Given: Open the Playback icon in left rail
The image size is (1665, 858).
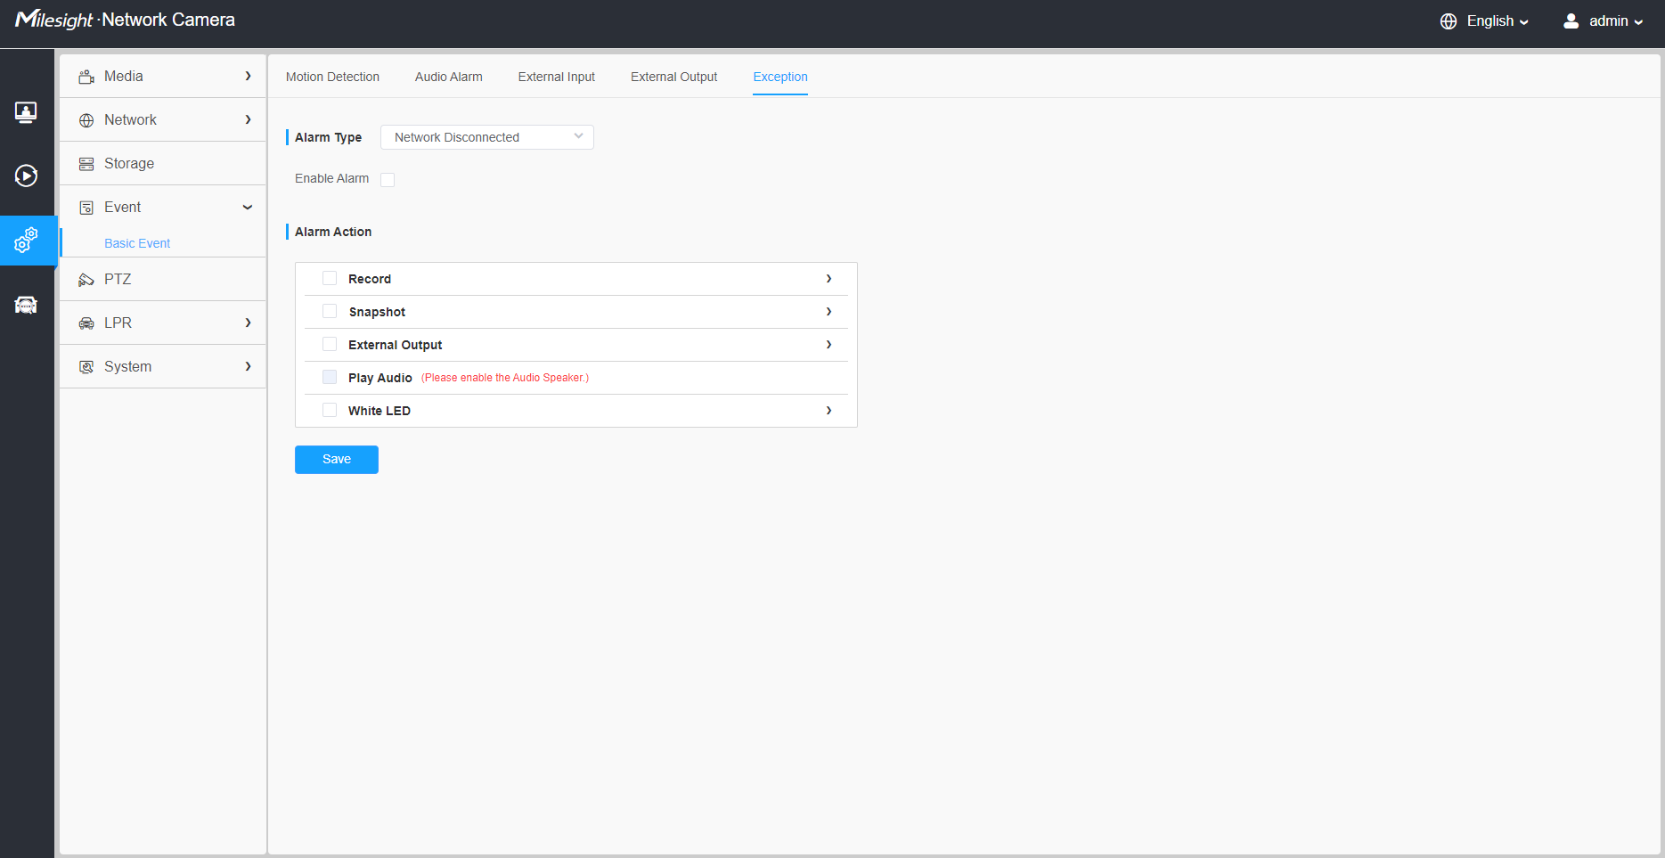Looking at the screenshot, I should (26, 176).
